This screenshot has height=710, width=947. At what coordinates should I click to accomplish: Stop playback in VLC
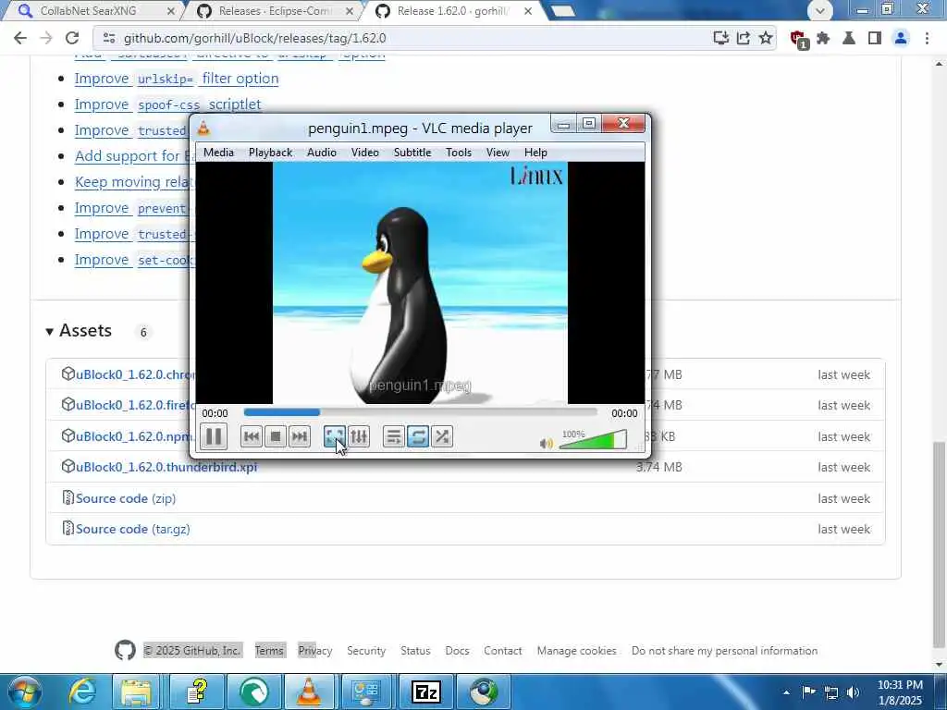276,436
